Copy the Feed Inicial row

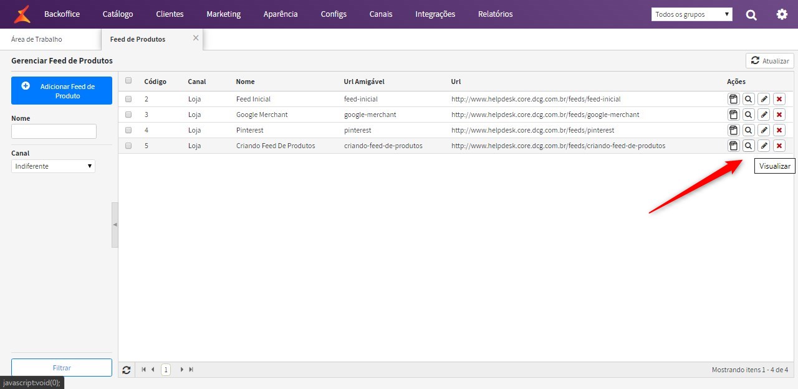click(733, 99)
